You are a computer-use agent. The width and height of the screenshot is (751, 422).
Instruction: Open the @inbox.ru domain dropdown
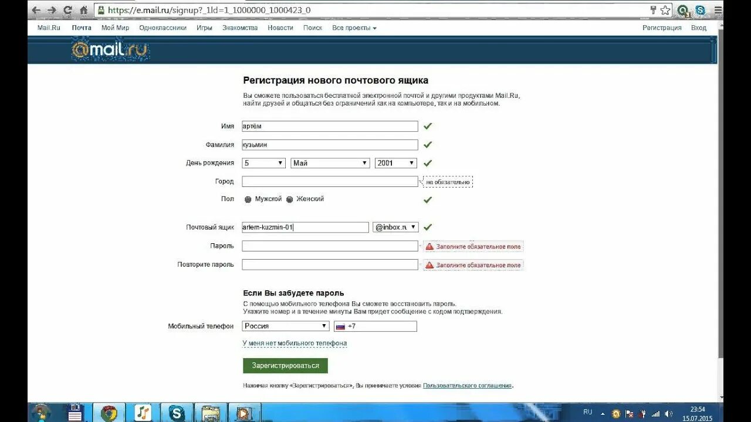coord(395,227)
